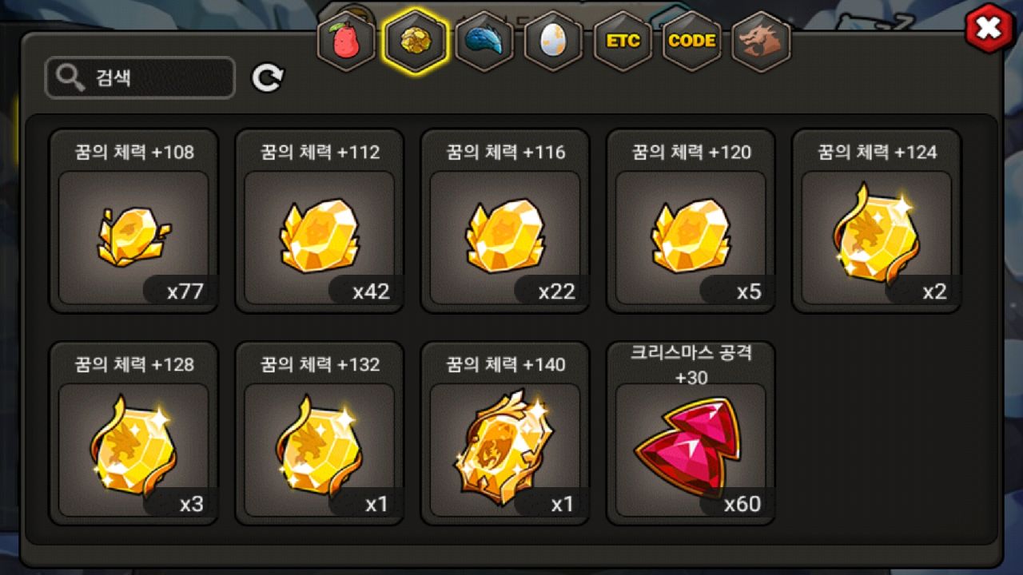Pick the 꿈의 체력 +120 gem
The width and height of the screenshot is (1023, 575).
[691, 221]
